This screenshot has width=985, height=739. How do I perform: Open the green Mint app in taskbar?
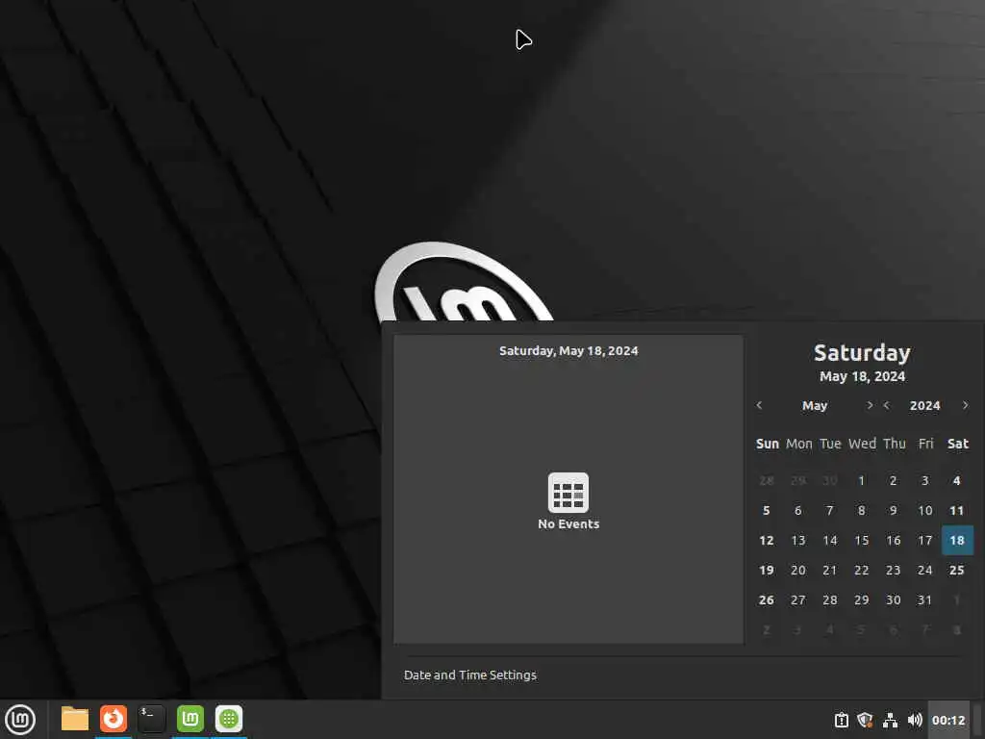coord(190,719)
